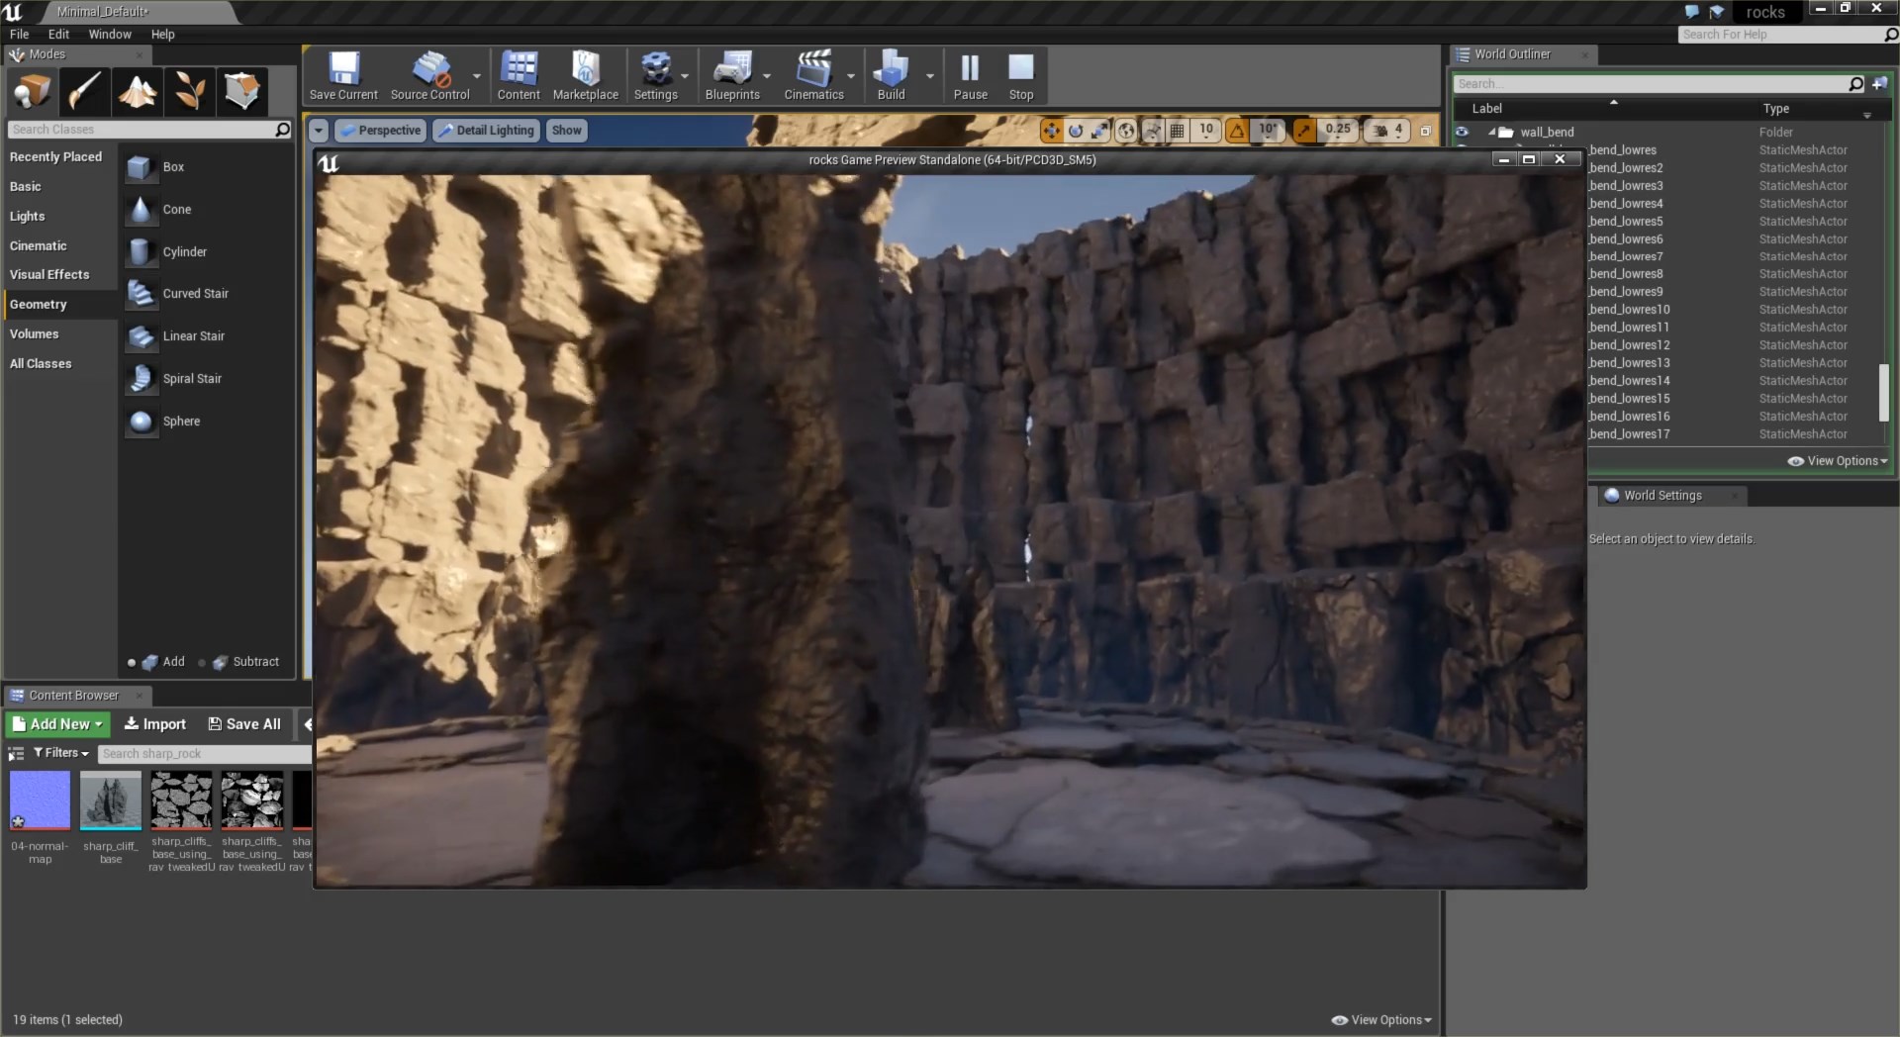Select the Landscape mode icon
The height and width of the screenshot is (1037, 1900).
click(x=138, y=91)
